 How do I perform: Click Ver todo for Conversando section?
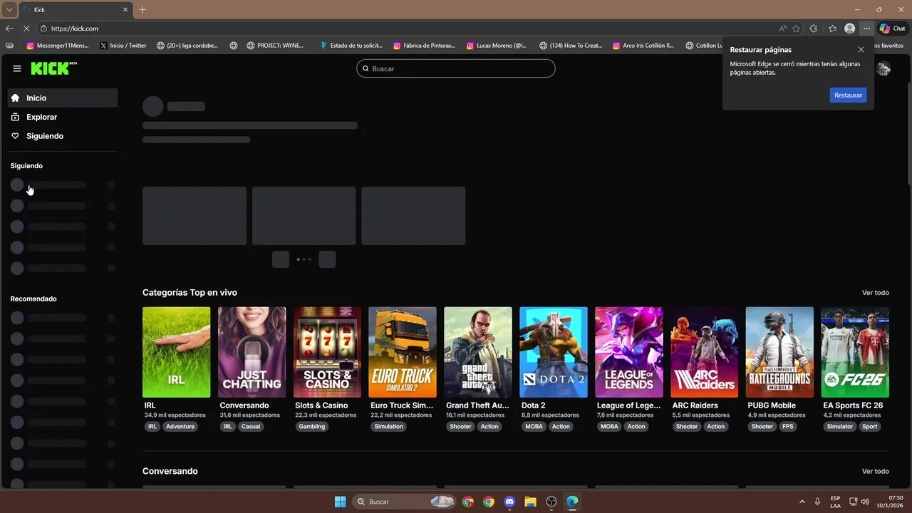[876, 472]
